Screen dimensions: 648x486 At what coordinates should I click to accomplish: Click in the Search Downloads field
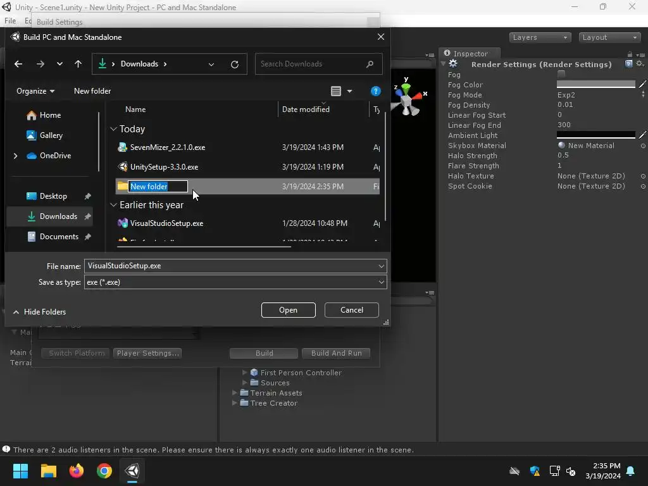coord(318,64)
